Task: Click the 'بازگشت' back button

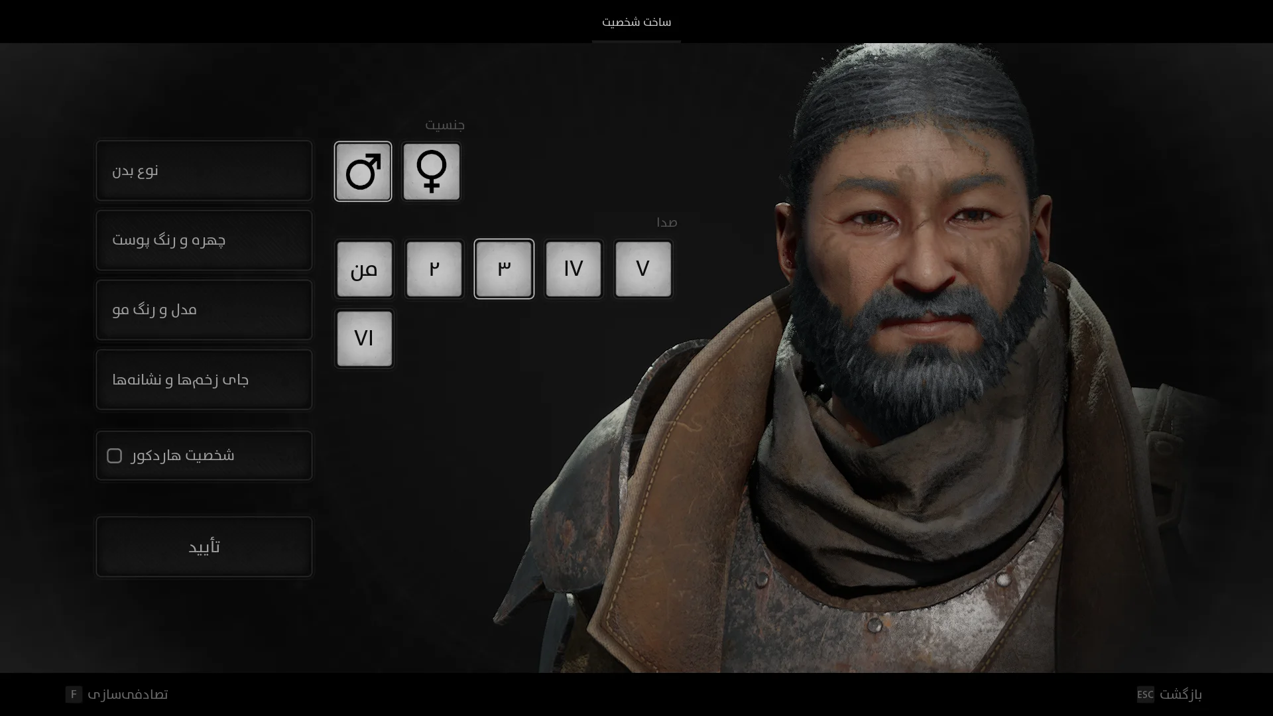Action: [x=1181, y=694]
